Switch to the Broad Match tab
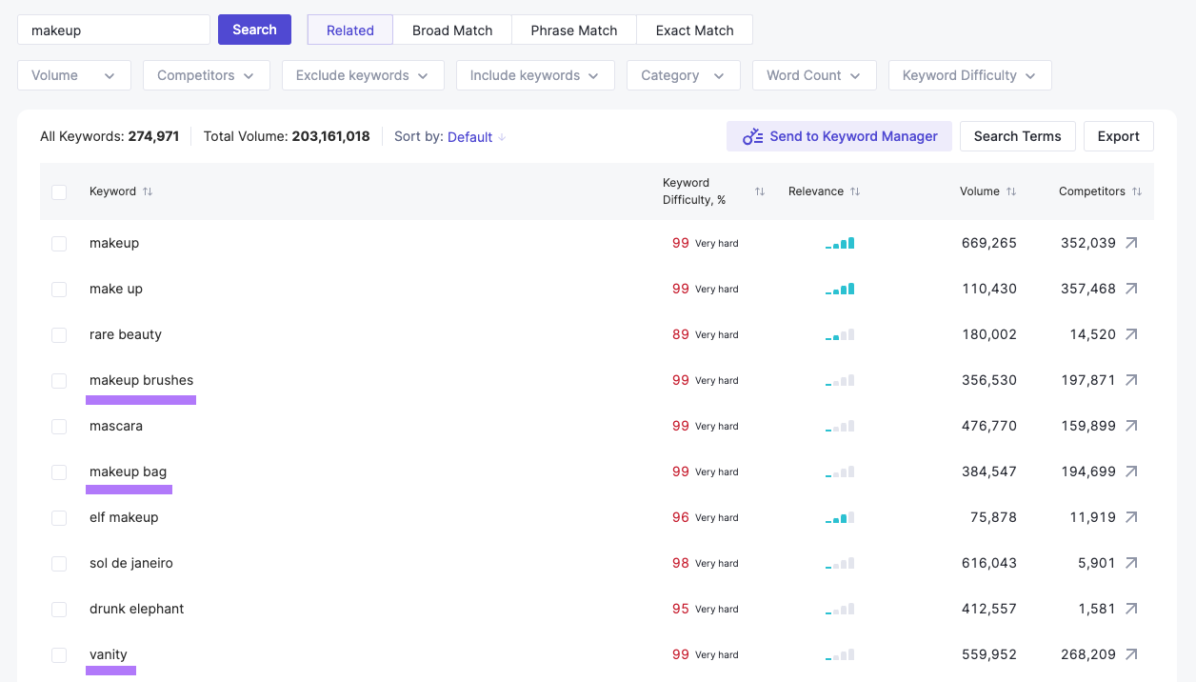 pos(452,30)
